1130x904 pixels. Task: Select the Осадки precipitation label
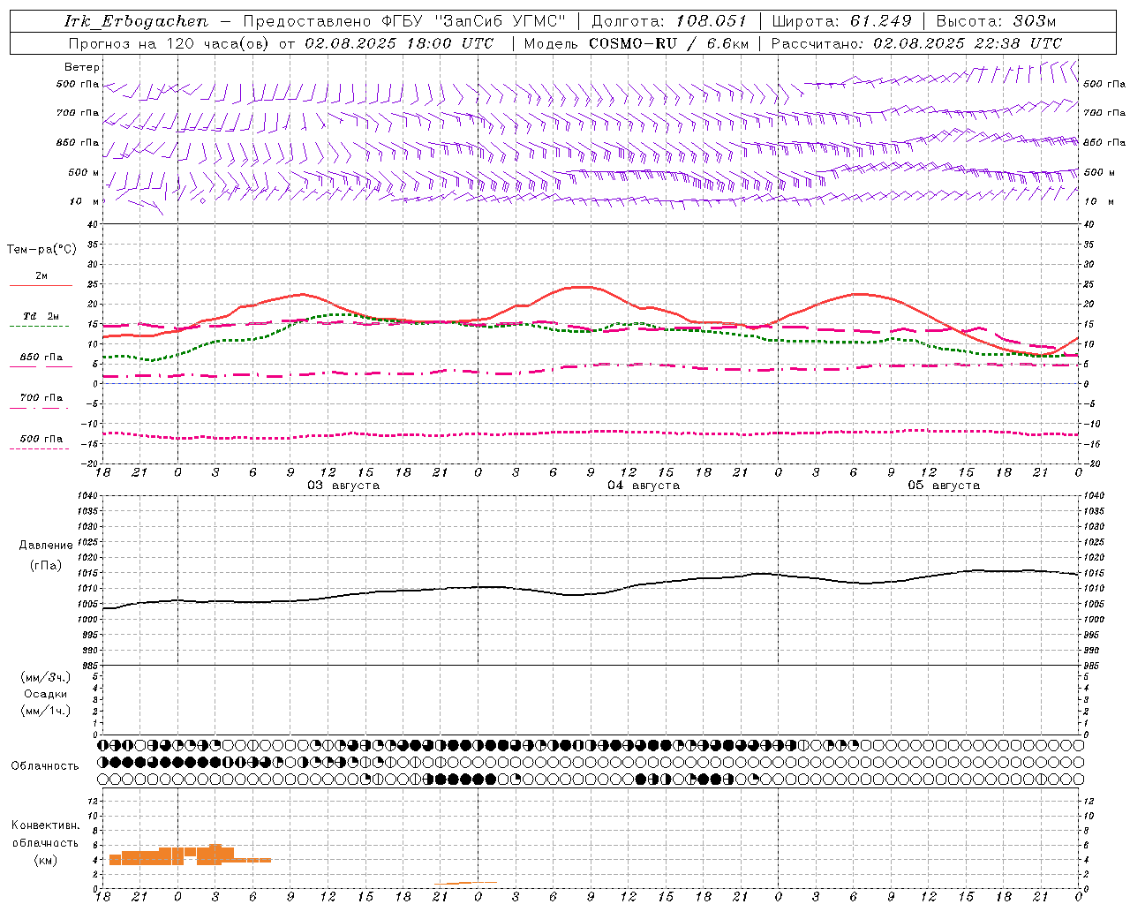(x=46, y=694)
